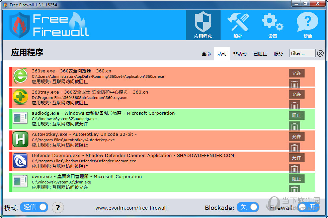Viewport: 328px width, 218px height.
Task: Click path C:\Program Files\AutoHotkey\AutoHotkey.exe
Action: (x=73, y=140)
